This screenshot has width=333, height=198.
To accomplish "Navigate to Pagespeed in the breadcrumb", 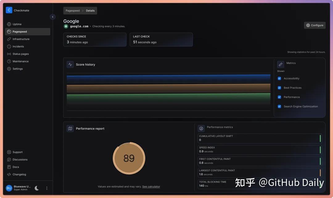I will [73, 11].
